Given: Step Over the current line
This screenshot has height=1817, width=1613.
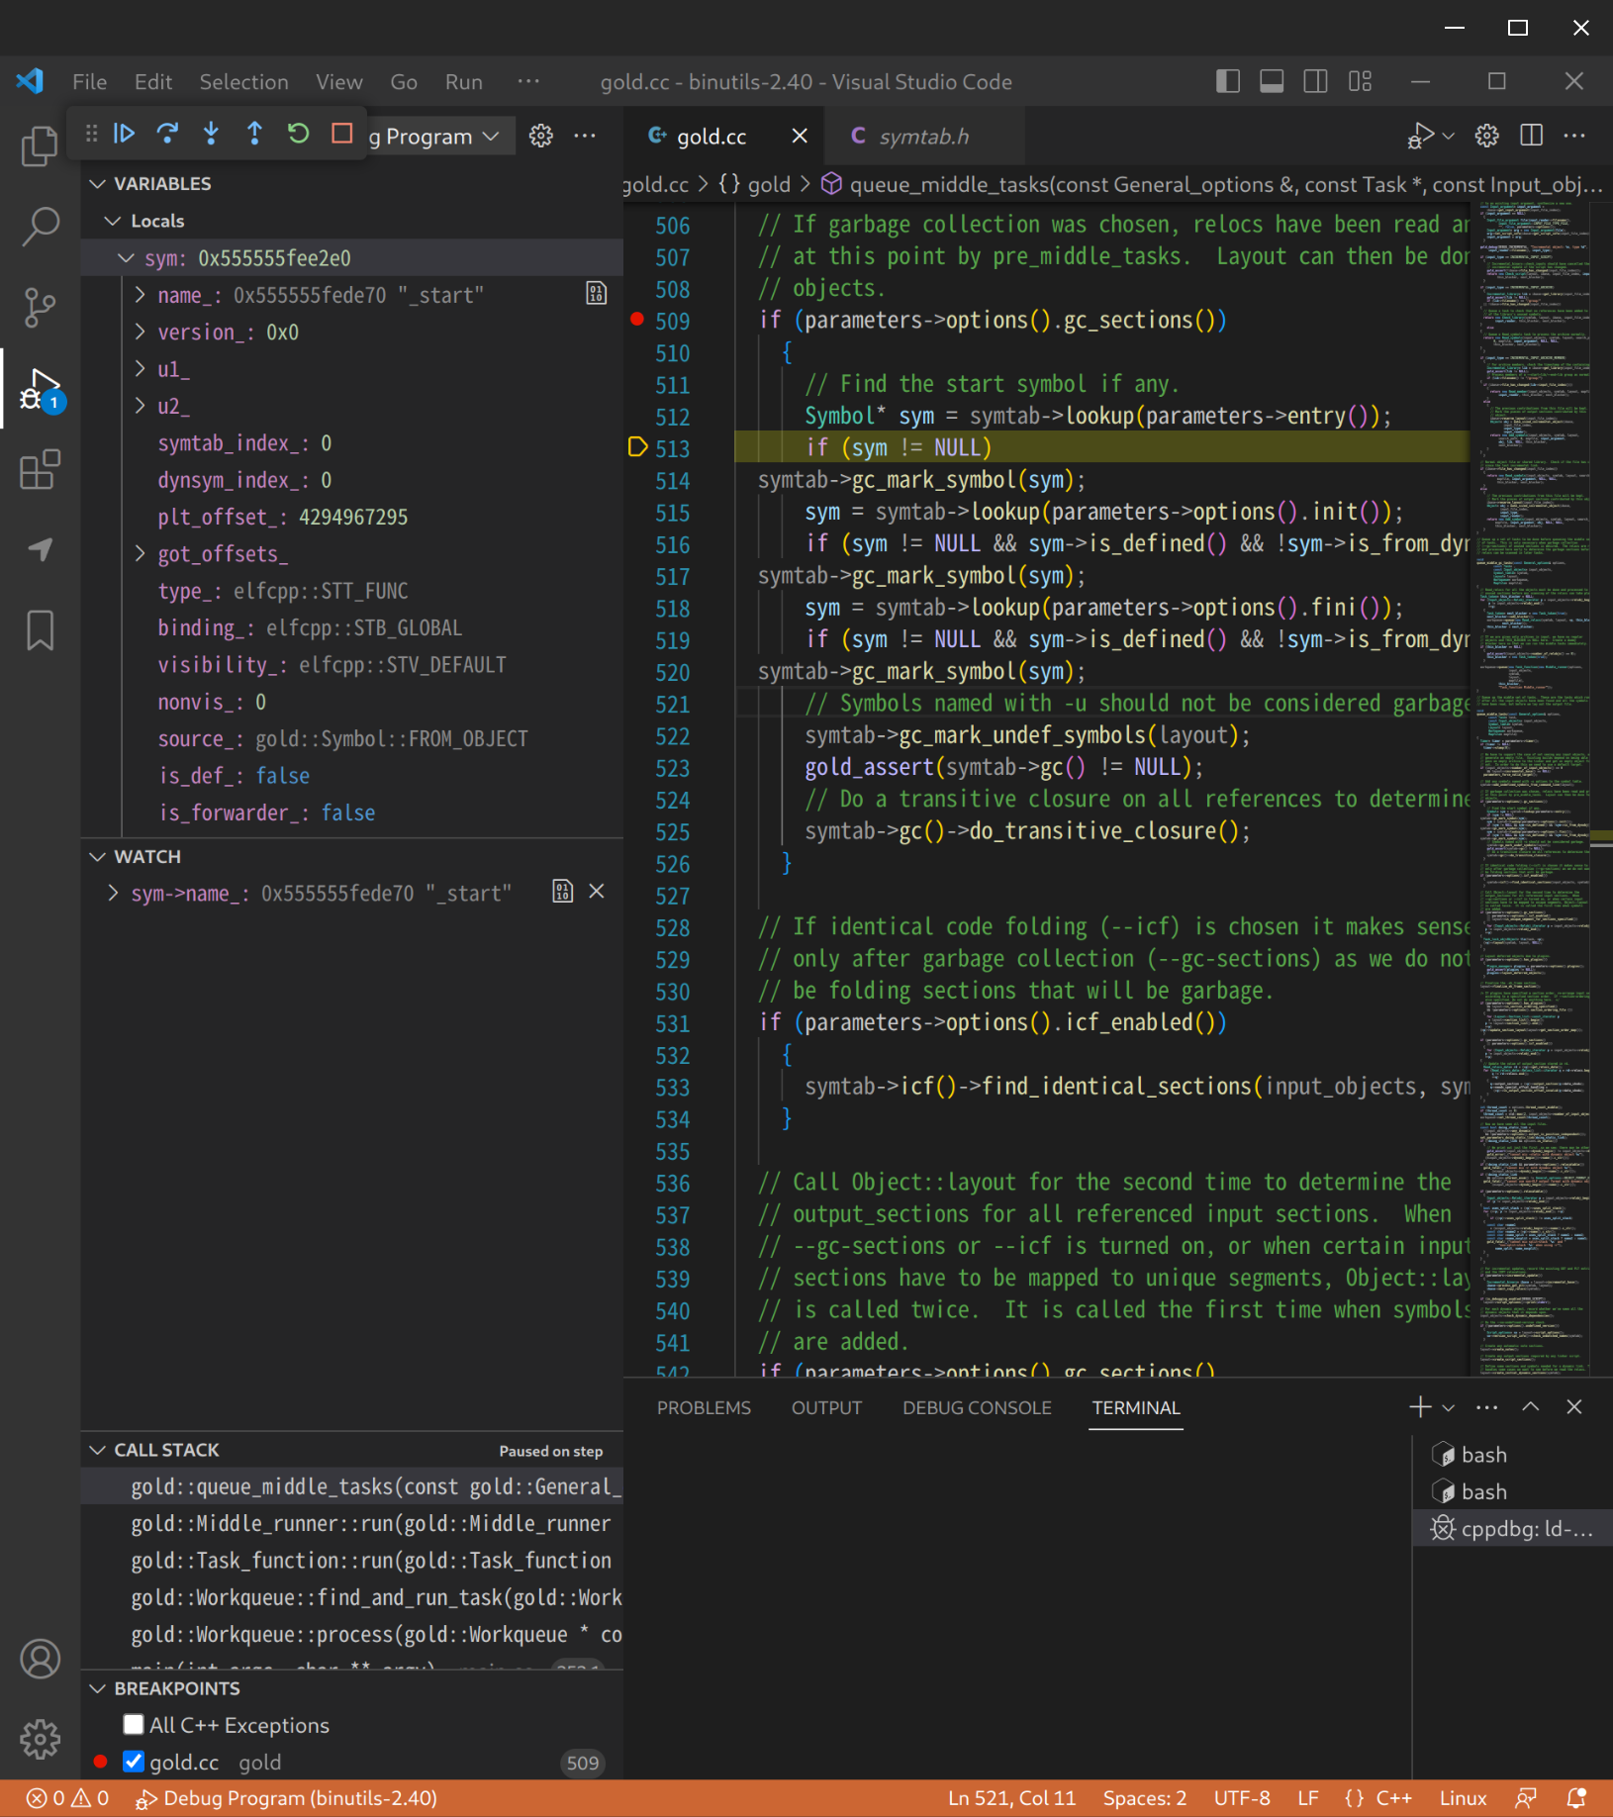Looking at the screenshot, I should [x=167, y=134].
